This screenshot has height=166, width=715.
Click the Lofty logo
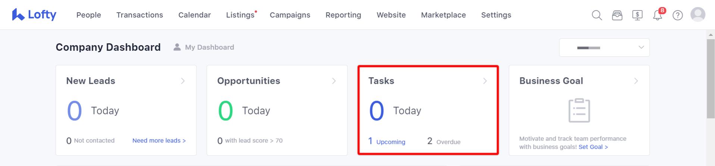pyautogui.click(x=34, y=15)
